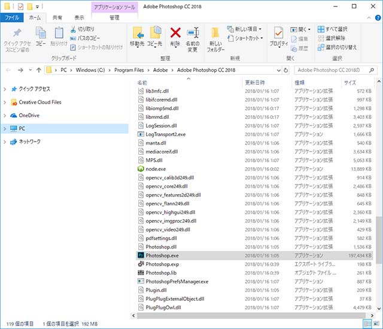The width and height of the screenshot is (383, 329).
Task: Click Select all (すべて選択)
Action: click(332, 29)
